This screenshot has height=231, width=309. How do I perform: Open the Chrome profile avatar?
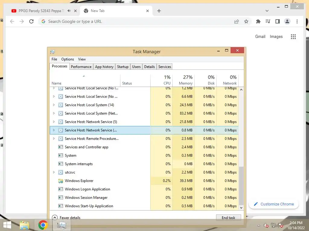point(287,21)
